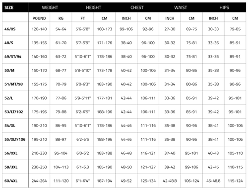Select the 55/XLT/106 size label
Viewport: 248px width, 190px height.
coord(15,139)
